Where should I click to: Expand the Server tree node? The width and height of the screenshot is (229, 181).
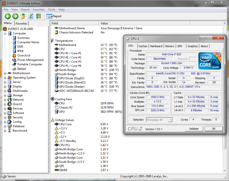point(5,82)
